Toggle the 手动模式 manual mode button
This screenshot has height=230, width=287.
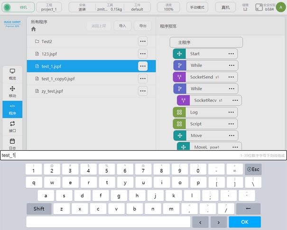(197, 8)
